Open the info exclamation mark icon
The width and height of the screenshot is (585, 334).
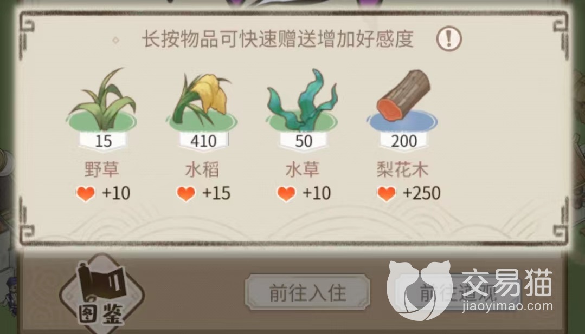(x=449, y=38)
